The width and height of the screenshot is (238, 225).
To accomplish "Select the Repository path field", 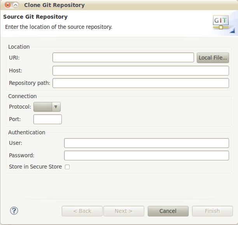I will [141, 83].
